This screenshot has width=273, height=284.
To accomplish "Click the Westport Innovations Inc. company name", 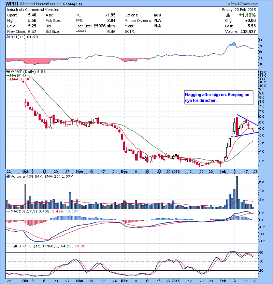I will 41,4.
